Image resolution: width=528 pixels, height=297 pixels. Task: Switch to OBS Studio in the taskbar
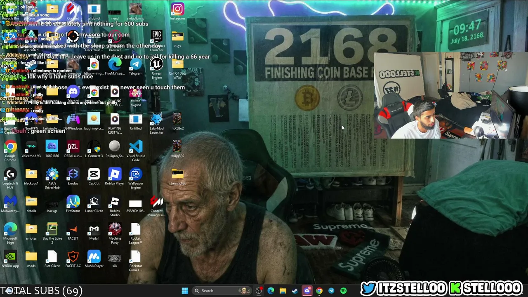pos(259,291)
